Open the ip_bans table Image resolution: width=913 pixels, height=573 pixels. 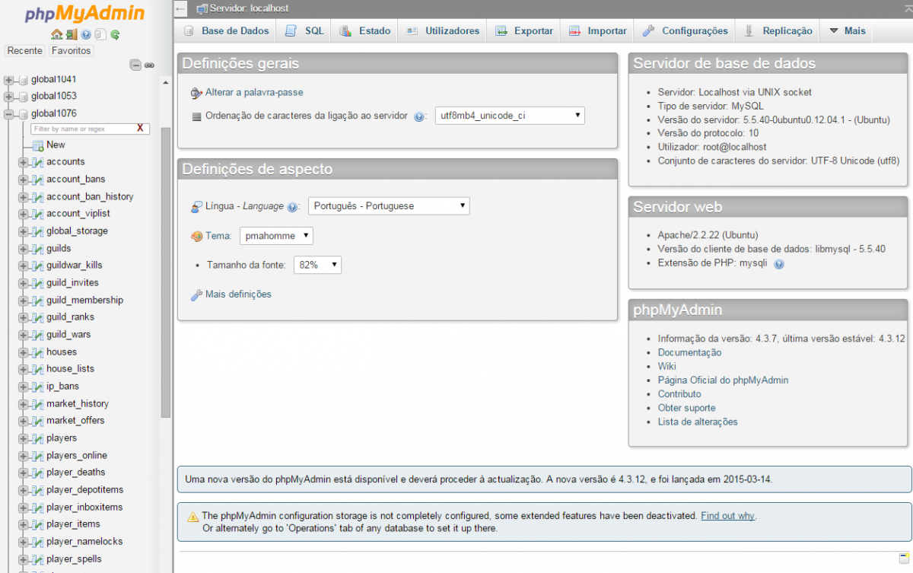(x=62, y=387)
